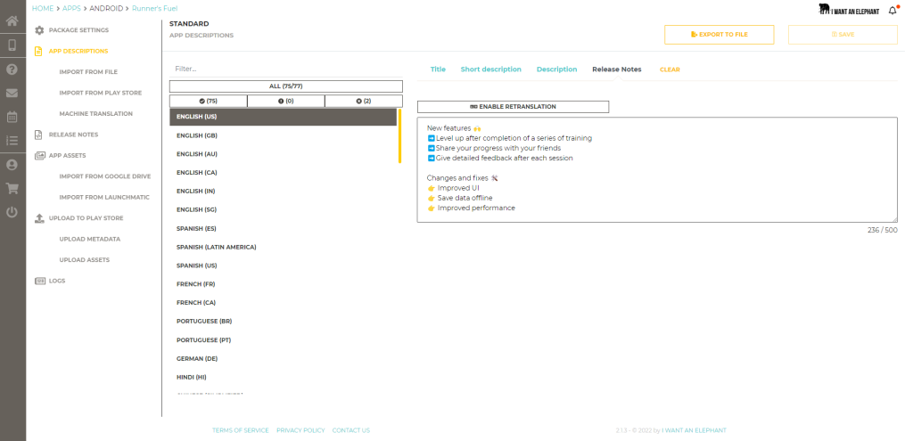Click the language Filter input field
913x441 pixels.
[286, 69]
